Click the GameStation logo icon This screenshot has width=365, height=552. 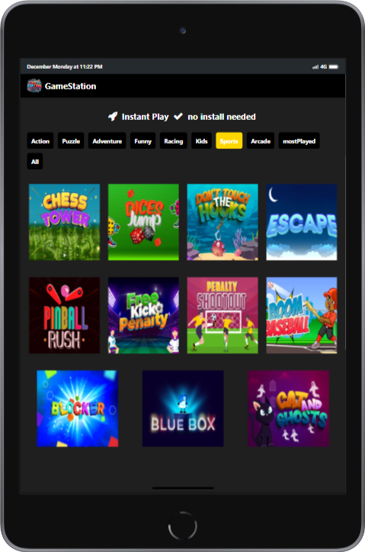34,86
